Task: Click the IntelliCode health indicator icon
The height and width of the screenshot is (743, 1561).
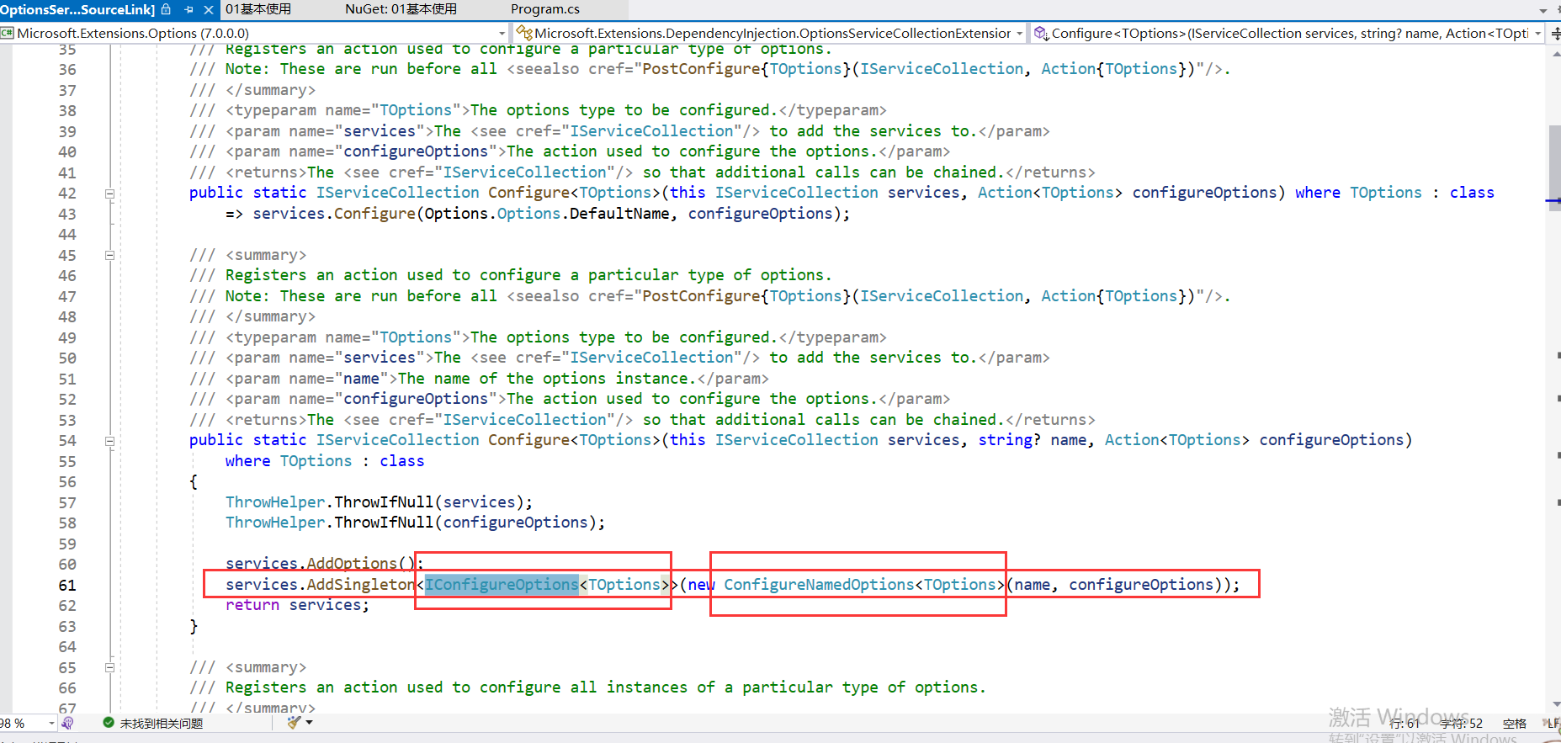Action: pyautogui.click(x=68, y=723)
